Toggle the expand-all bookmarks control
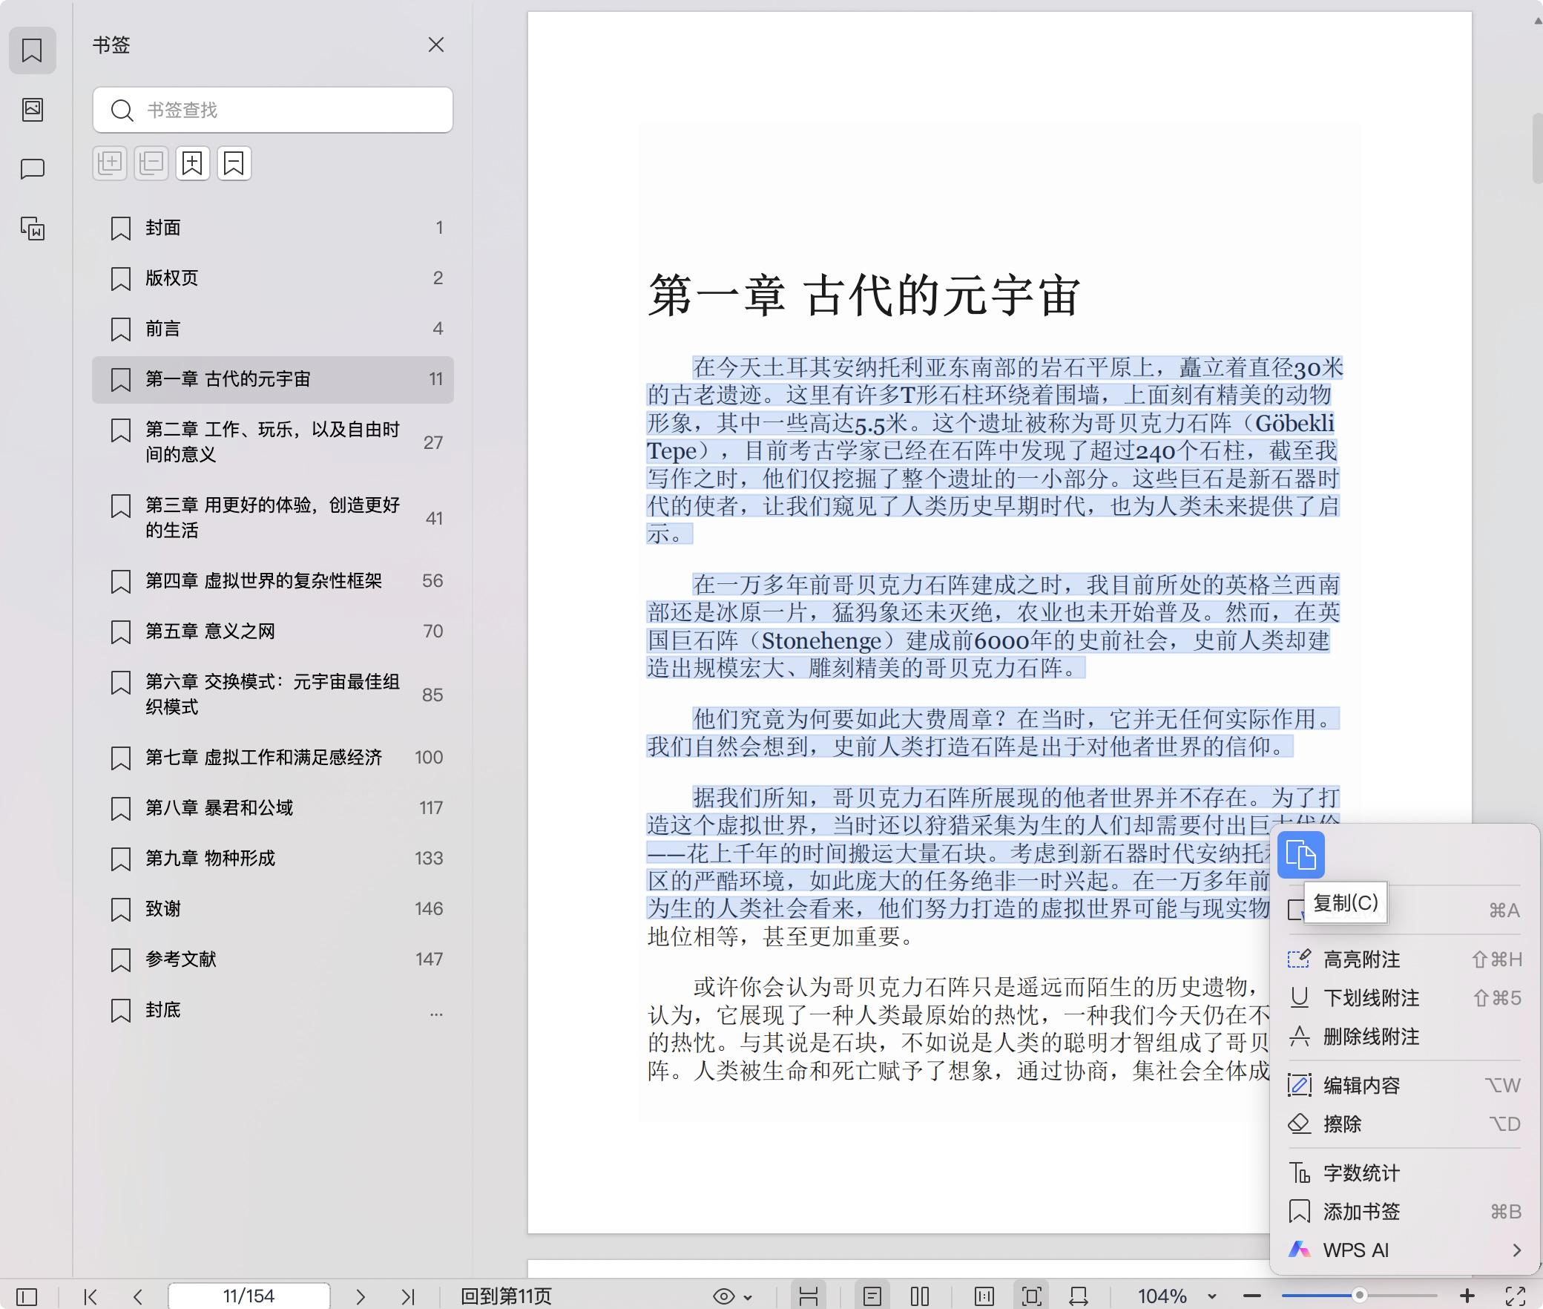 [x=110, y=163]
